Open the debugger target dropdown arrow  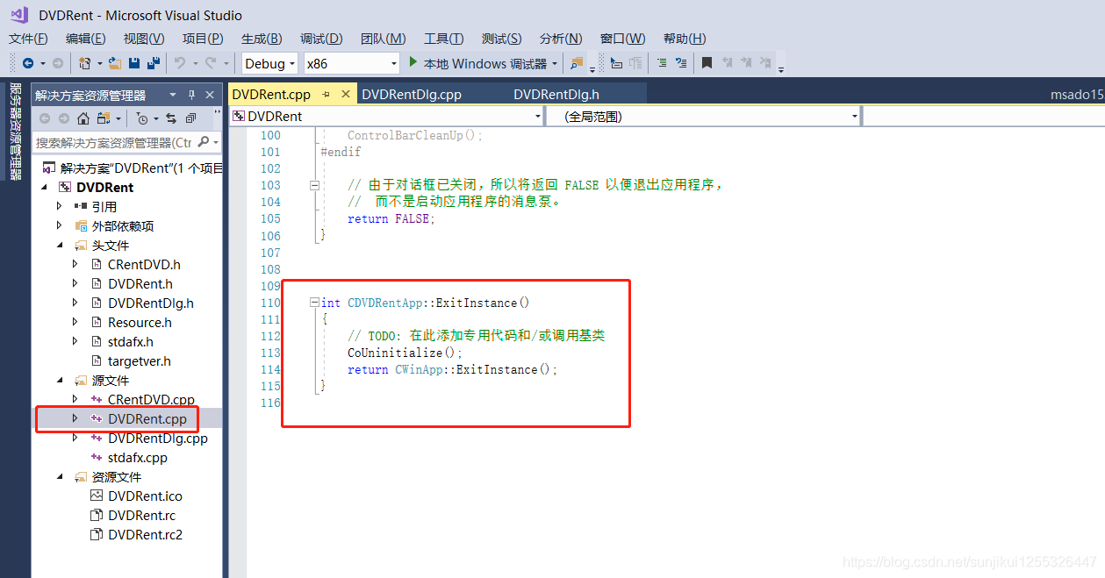pos(555,63)
